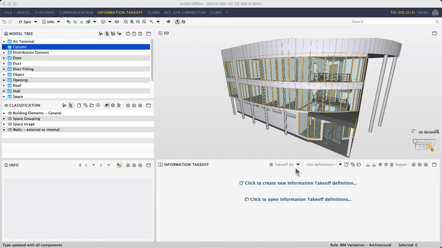This screenshot has width=442, height=248.
Task: Activate the Sectioning tool
Action: click(117, 22)
